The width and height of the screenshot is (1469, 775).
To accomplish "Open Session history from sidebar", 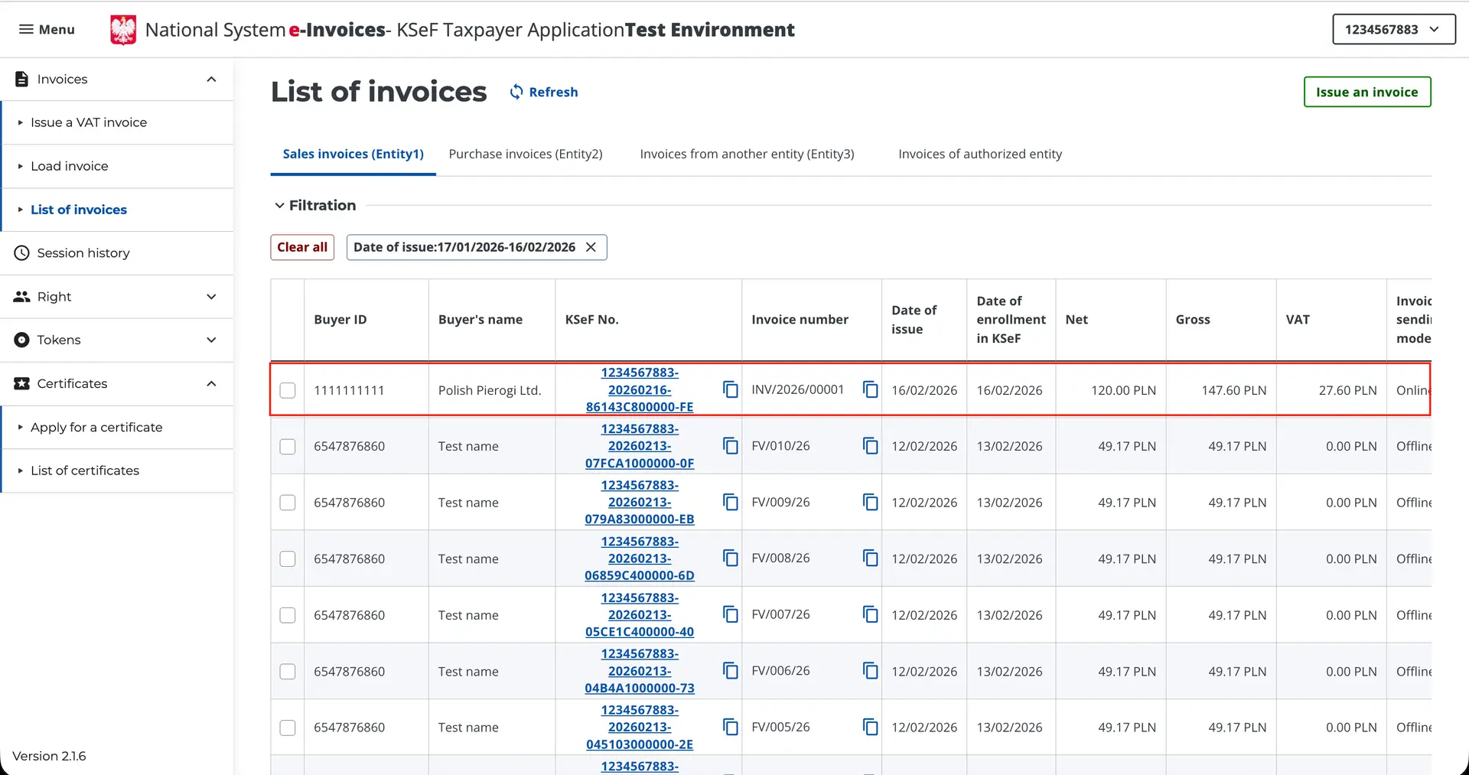I will point(83,253).
